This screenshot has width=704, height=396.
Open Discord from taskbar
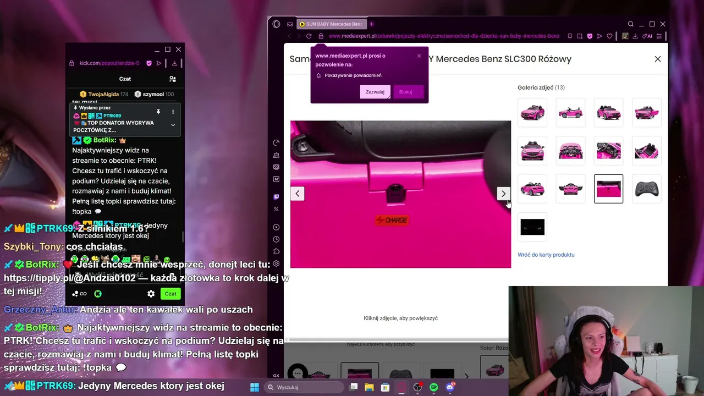coord(450,387)
